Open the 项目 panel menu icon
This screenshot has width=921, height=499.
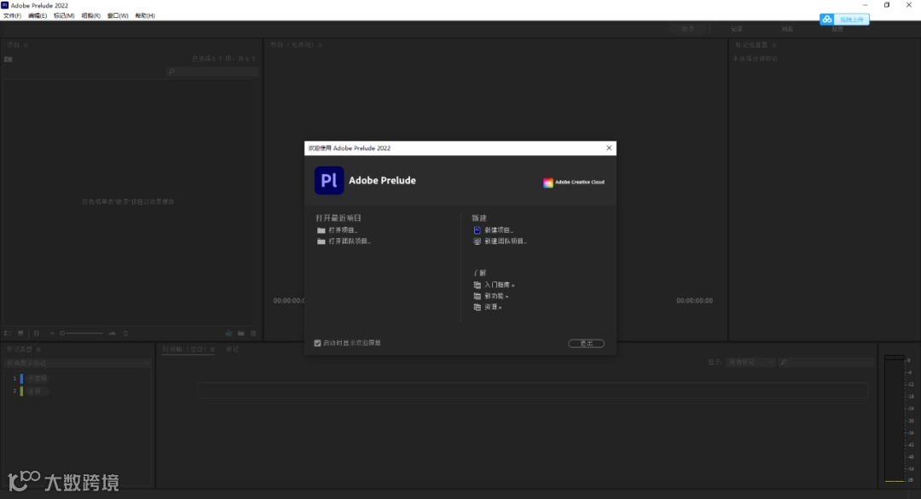tap(26, 45)
